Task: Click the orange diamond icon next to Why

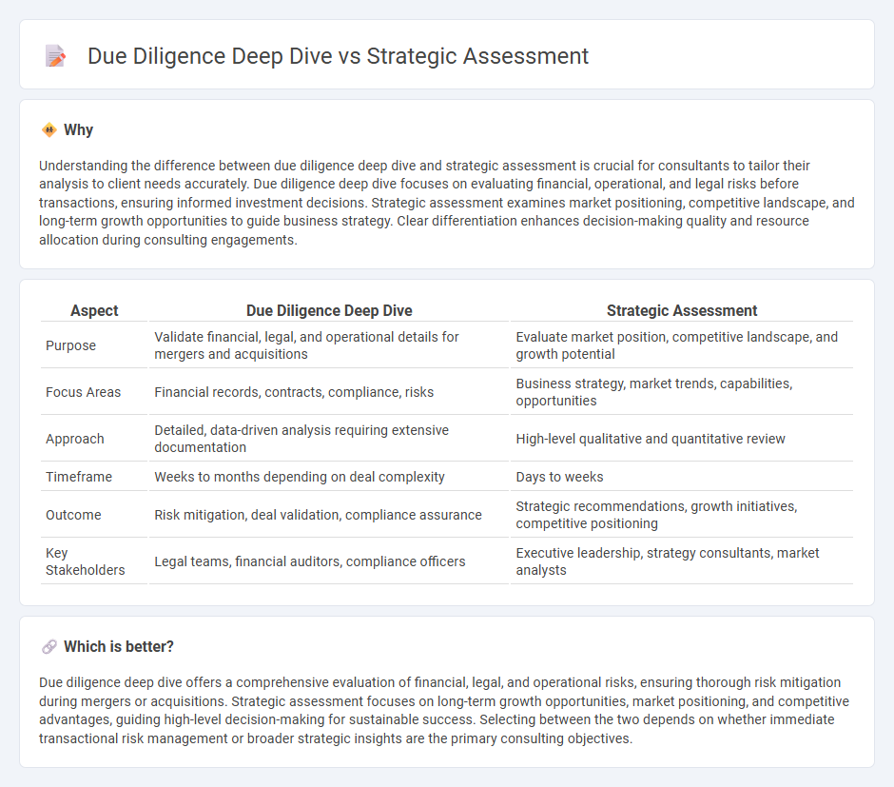Action: 49,130
